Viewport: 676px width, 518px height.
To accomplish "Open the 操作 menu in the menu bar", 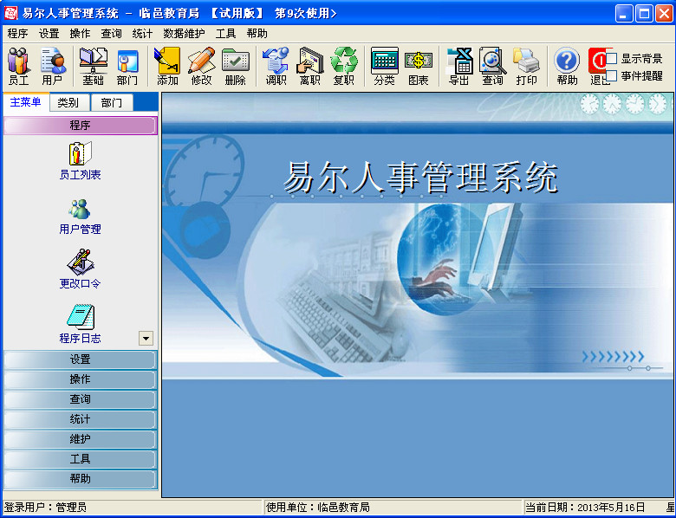I will (x=81, y=34).
